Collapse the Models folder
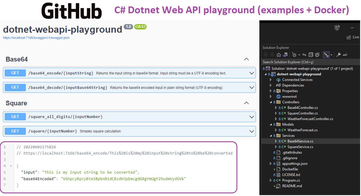Screen dimensions: 361x196 click(271, 124)
